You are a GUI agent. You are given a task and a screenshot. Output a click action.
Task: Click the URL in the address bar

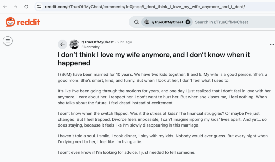click(x=145, y=7)
